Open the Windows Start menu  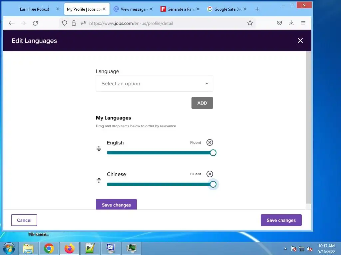9,248
